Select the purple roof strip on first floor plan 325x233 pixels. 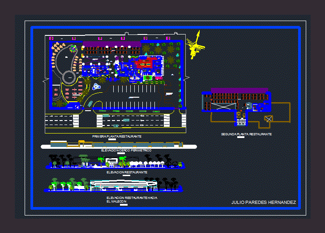pyautogui.click(x=111, y=44)
